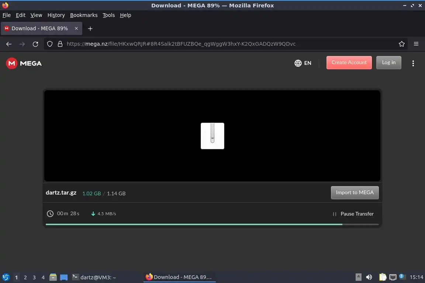Pause the file transfer
Image resolution: width=425 pixels, height=283 pixels.
pos(353,214)
